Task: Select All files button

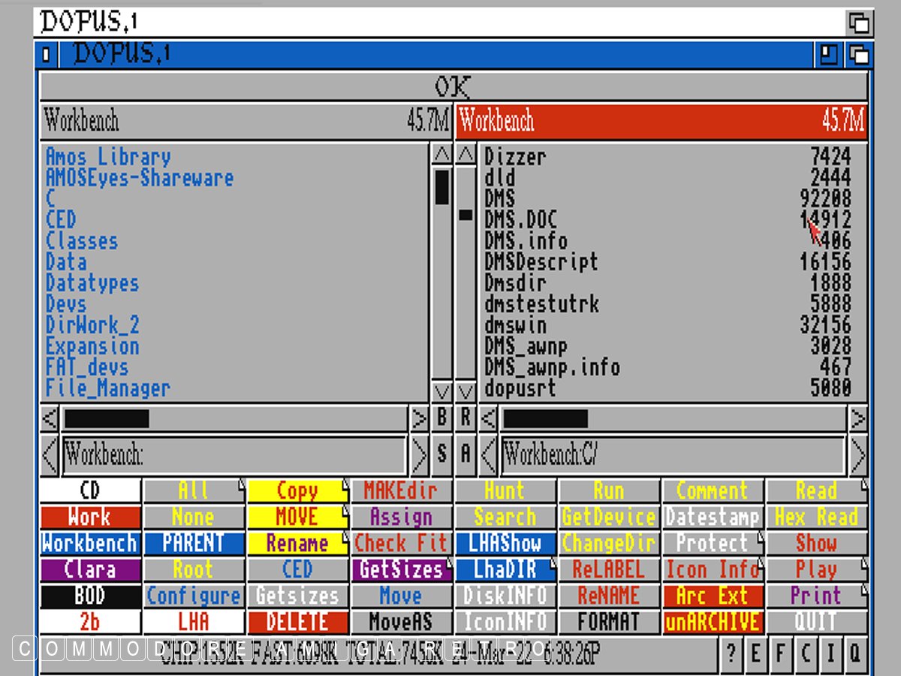Action: [194, 491]
